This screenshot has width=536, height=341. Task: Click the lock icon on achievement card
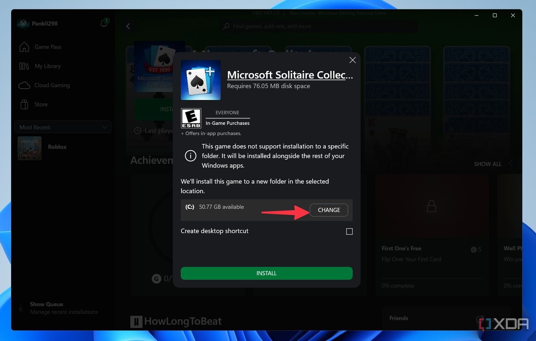tap(432, 206)
